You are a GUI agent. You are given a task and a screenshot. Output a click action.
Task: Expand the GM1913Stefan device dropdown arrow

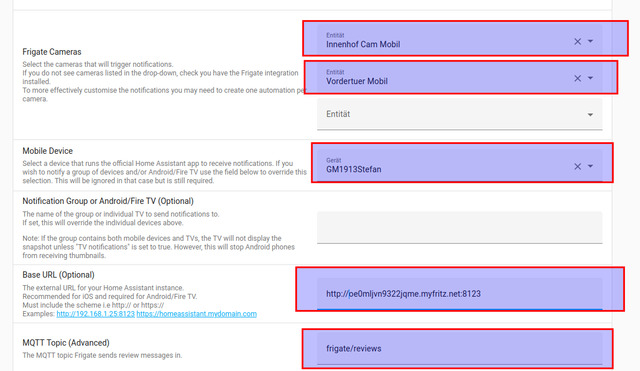pos(590,166)
